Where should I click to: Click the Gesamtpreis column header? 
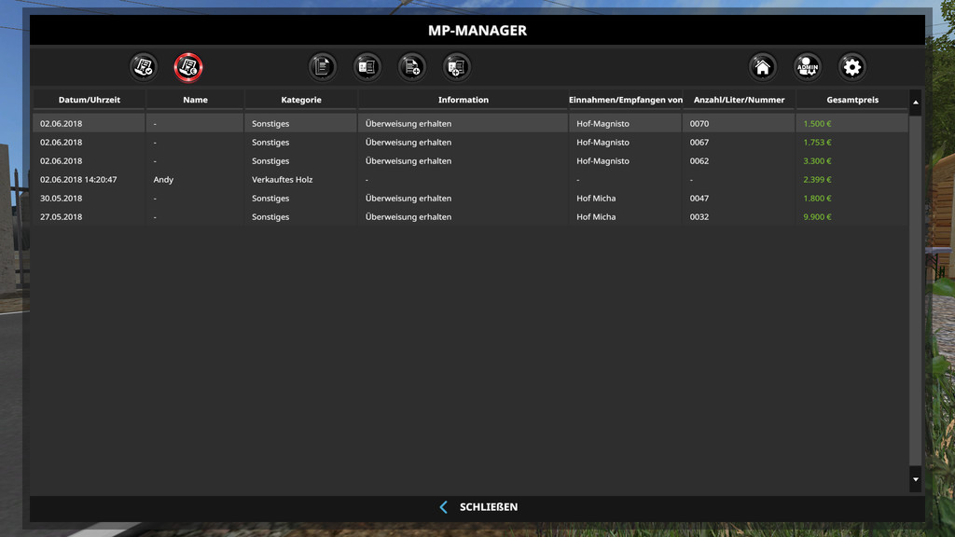tap(851, 100)
